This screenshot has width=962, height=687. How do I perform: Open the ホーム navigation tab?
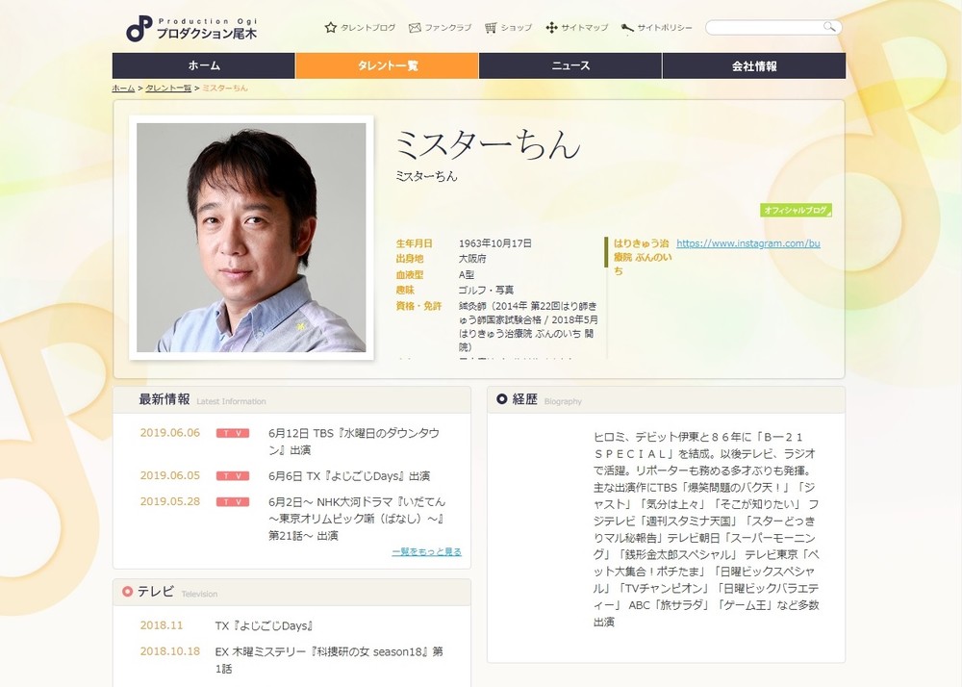pyautogui.click(x=203, y=65)
